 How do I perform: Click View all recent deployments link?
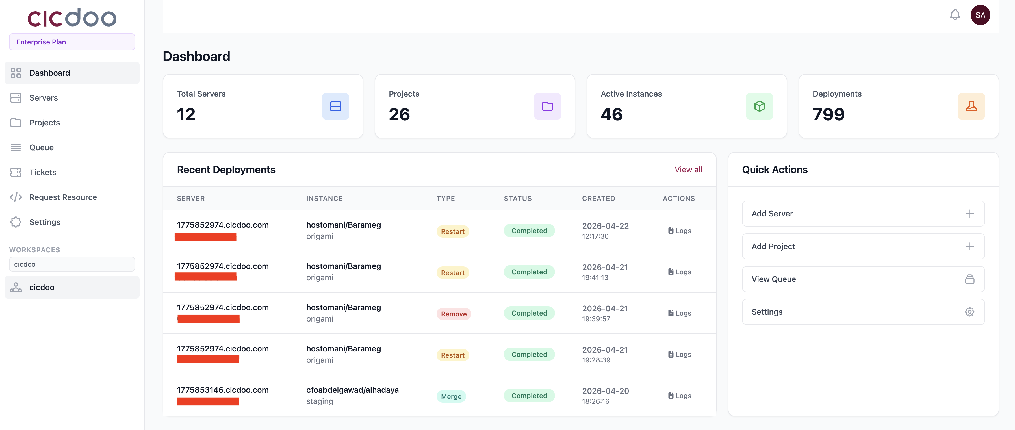click(688, 170)
